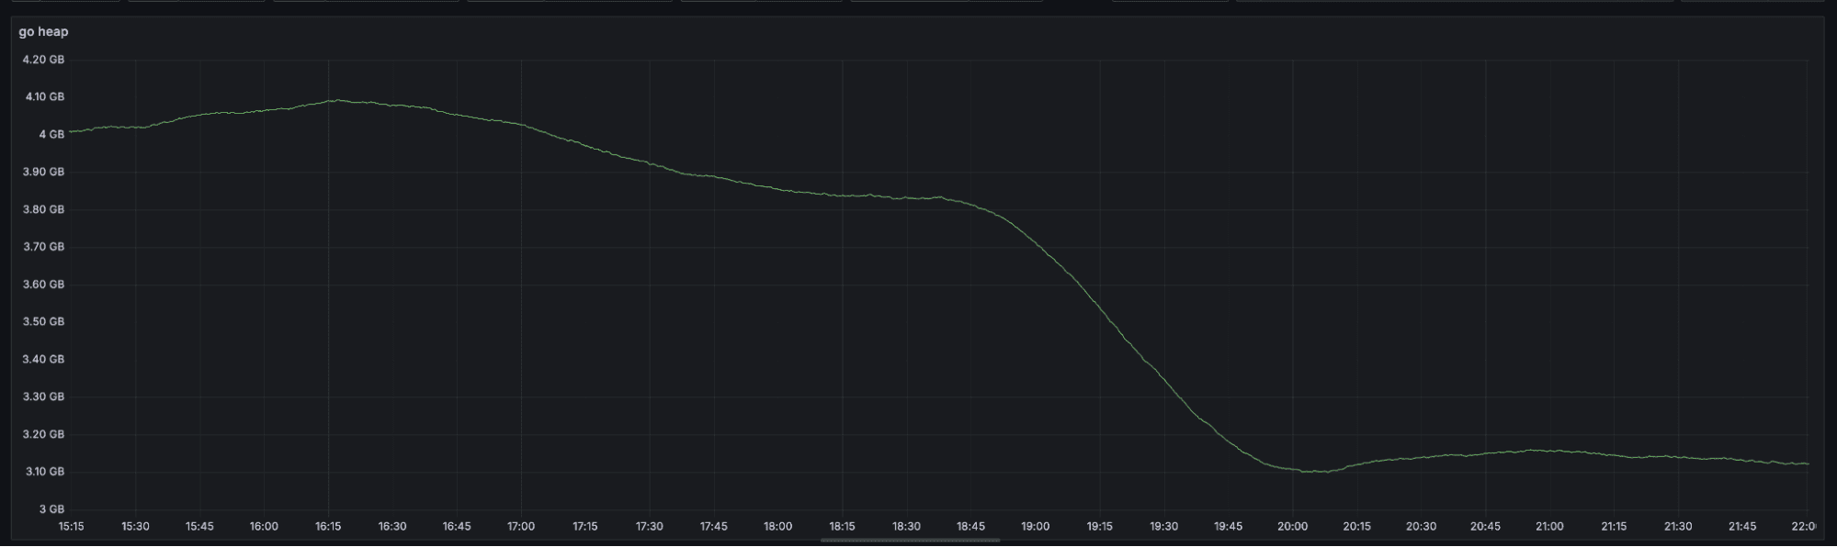Click the 3.80 GB y-axis label
This screenshot has width=1837, height=547.
[43, 209]
